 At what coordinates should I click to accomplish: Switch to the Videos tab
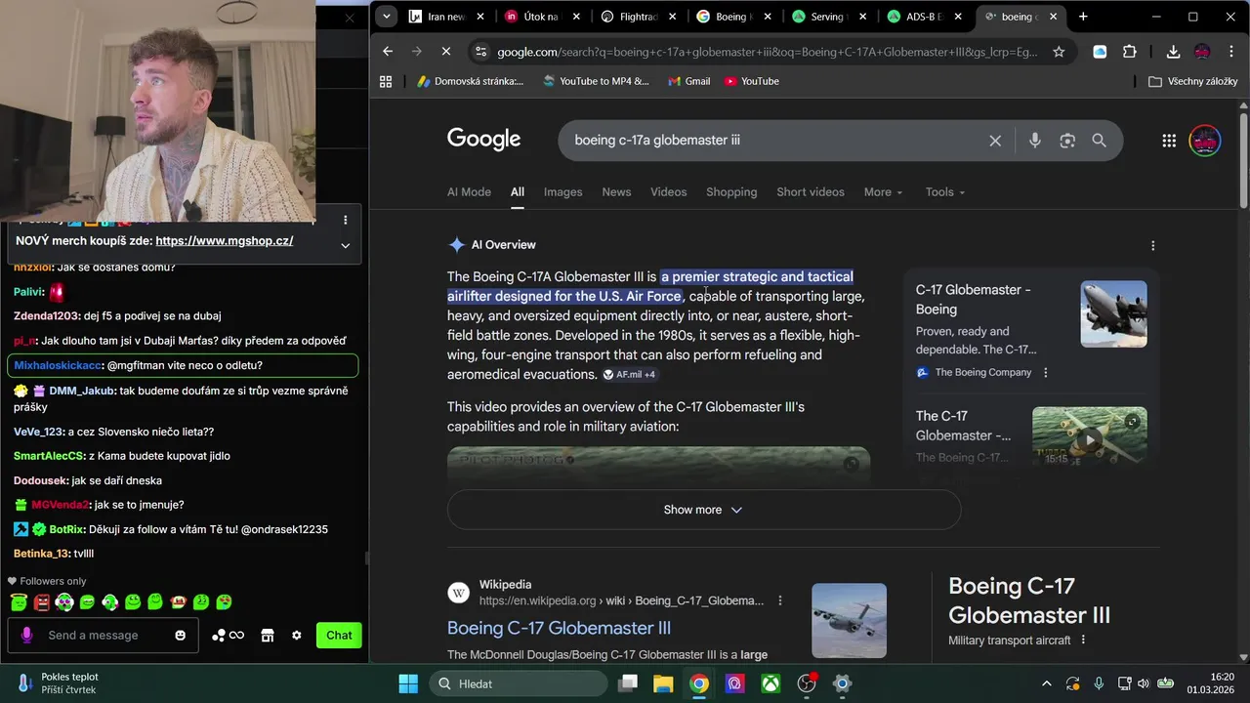[x=669, y=192]
